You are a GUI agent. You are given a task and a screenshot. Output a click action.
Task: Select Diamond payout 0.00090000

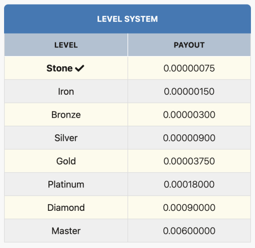189,208
